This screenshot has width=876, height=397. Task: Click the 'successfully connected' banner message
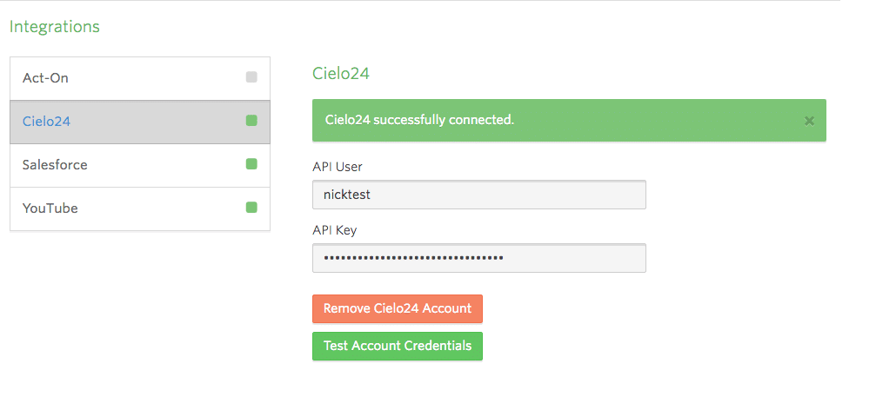click(419, 121)
